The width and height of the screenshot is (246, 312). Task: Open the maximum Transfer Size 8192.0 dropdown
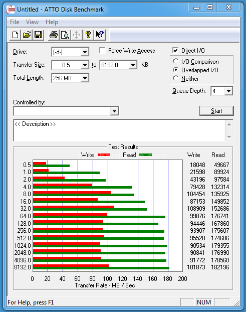(133, 65)
